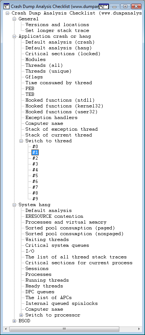Click the small keyboard overlay icon in title bar
The image size is (145, 335).
[x=104, y=6]
